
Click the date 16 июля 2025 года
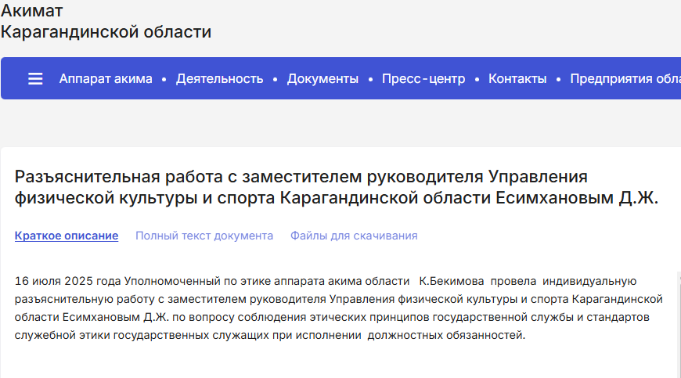pos(68,281)
